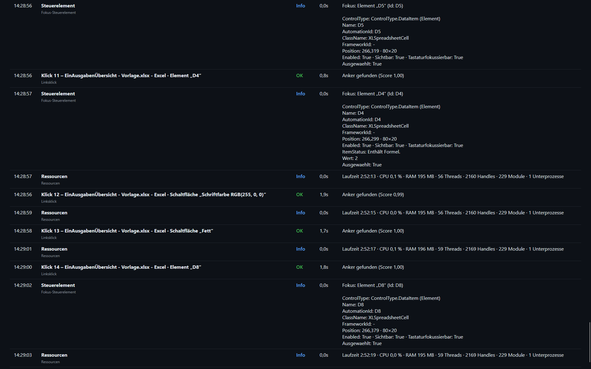Click 'AutomationId: D5' line
Image resolution: width=591 pixels, height=369 pixels.
coord(361,32)
